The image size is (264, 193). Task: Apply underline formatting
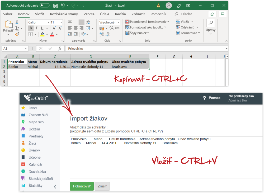(42, 28)
